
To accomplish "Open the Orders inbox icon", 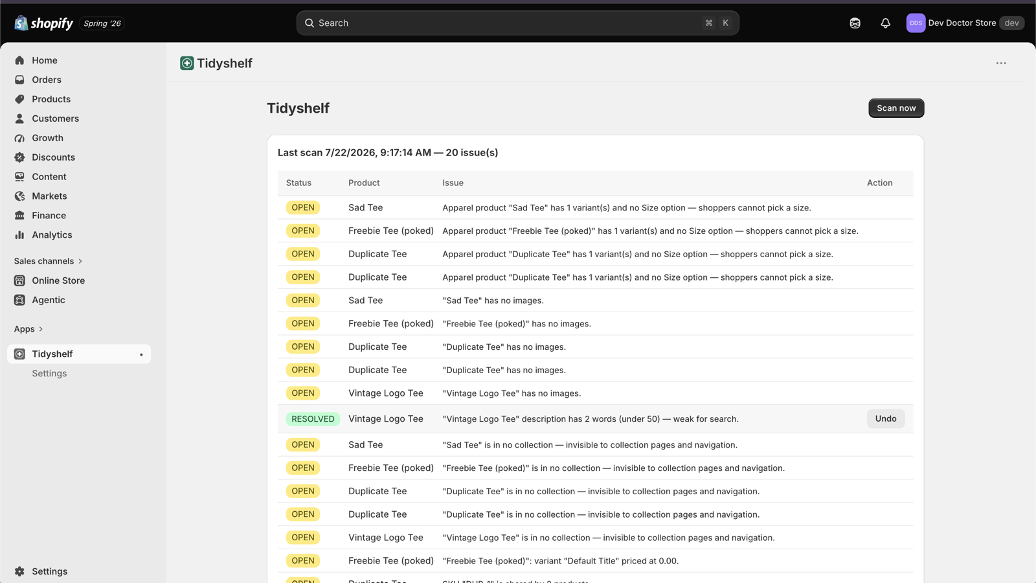I will pyautogui.click(x=19, y=80).
